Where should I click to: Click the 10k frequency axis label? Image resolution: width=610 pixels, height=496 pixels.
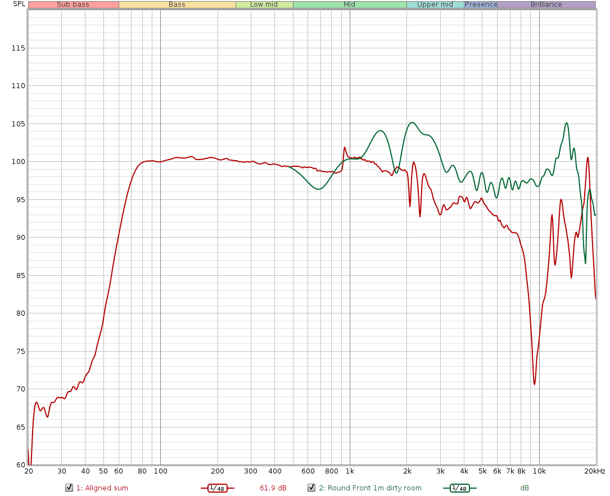coord(539,471)
